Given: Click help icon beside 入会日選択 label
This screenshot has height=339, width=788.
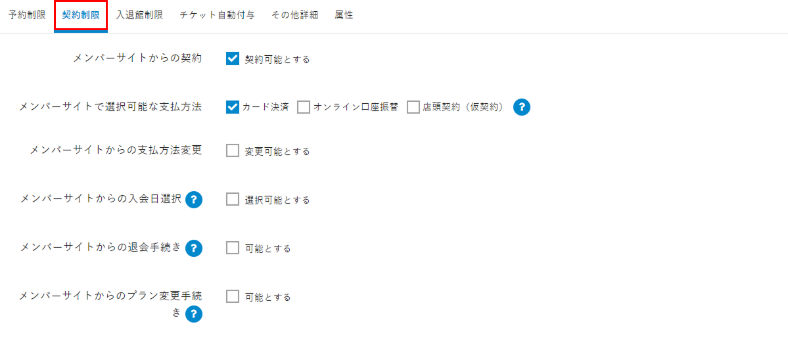Looking at the screenshot, I should point(193,200).
